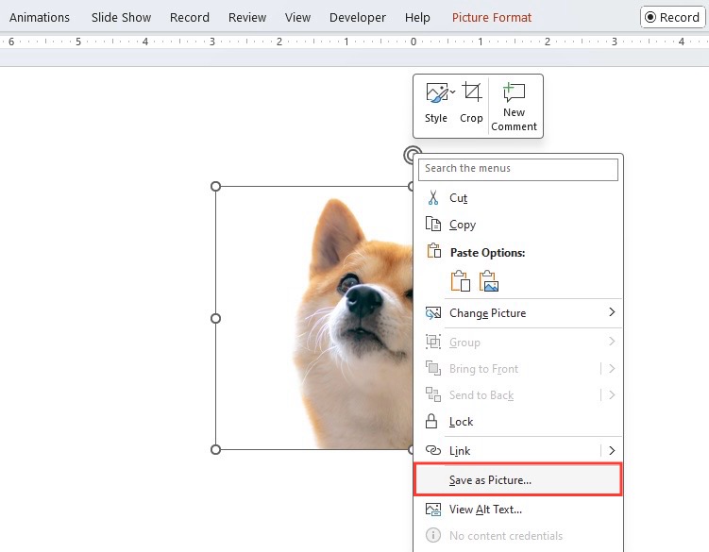Expand the Link submenu arrow
Screen dimensions: 709x552
(x=612, y=450)
